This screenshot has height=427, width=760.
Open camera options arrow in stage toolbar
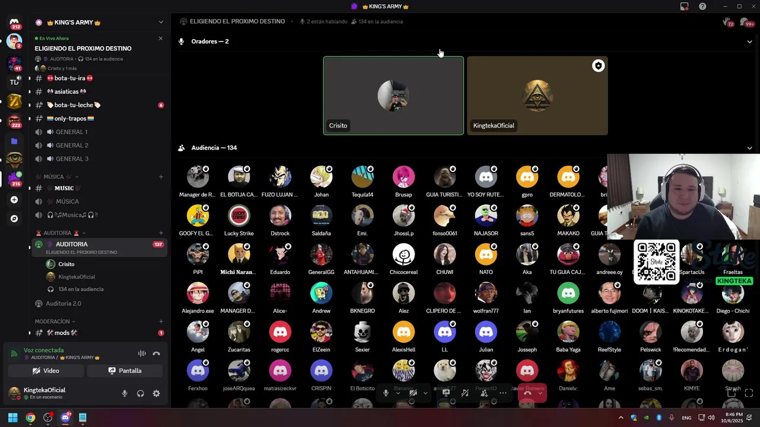pyautogui.click(x=425, y=393)
